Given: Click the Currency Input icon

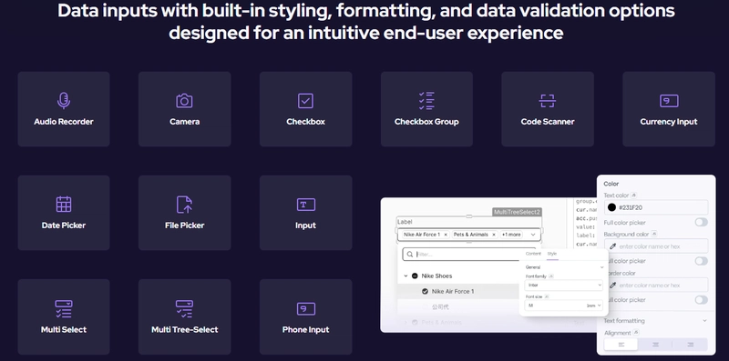Looking at the screenshot, I should [x=669, y=101].
